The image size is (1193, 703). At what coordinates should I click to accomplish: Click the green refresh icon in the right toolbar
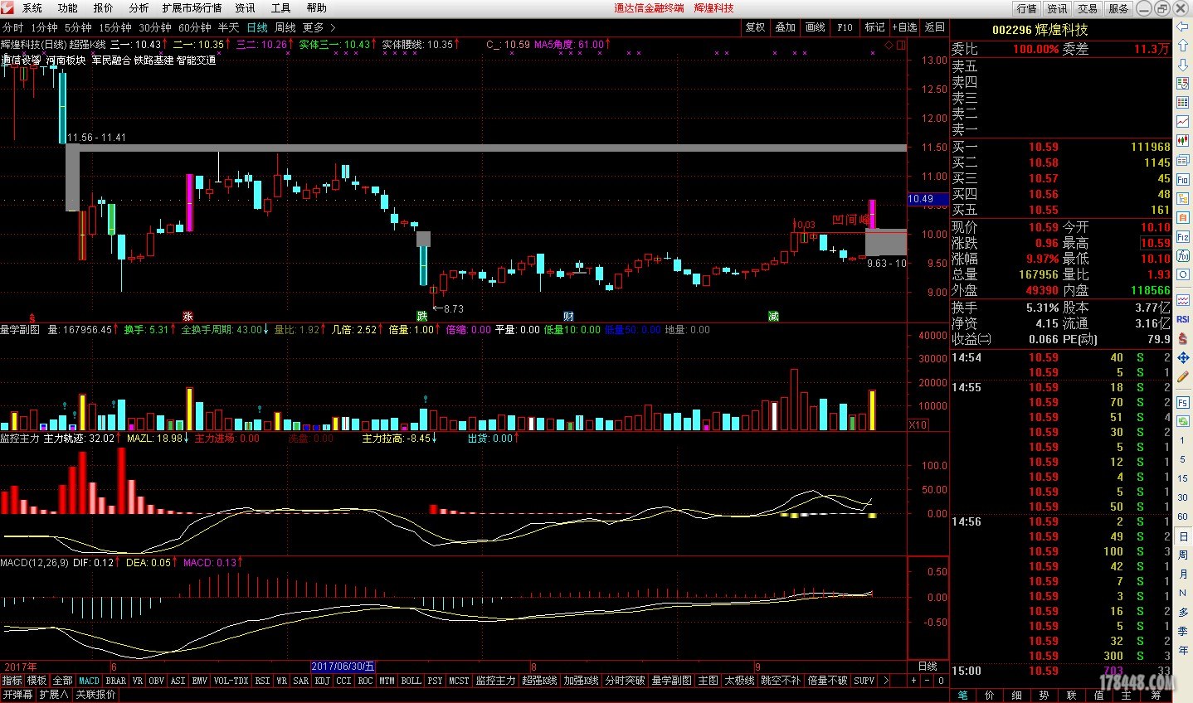pos(1183,421)
